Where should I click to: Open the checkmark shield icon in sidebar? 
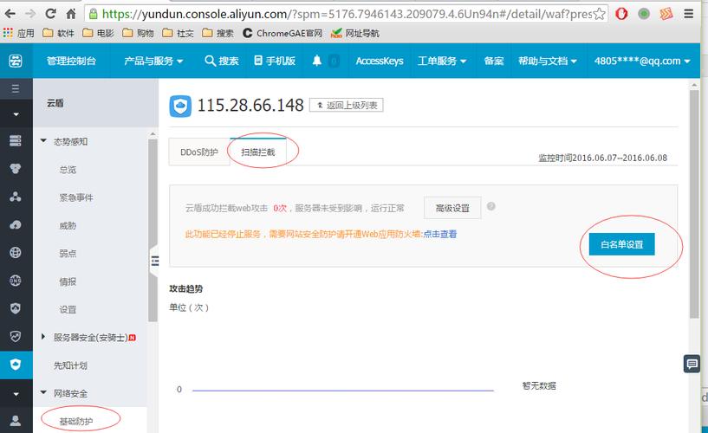[16, 337]
